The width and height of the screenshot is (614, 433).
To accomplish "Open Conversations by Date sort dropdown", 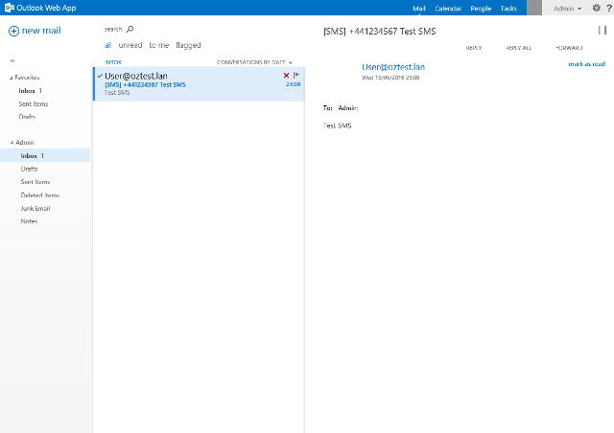I will tap(255, 62).
